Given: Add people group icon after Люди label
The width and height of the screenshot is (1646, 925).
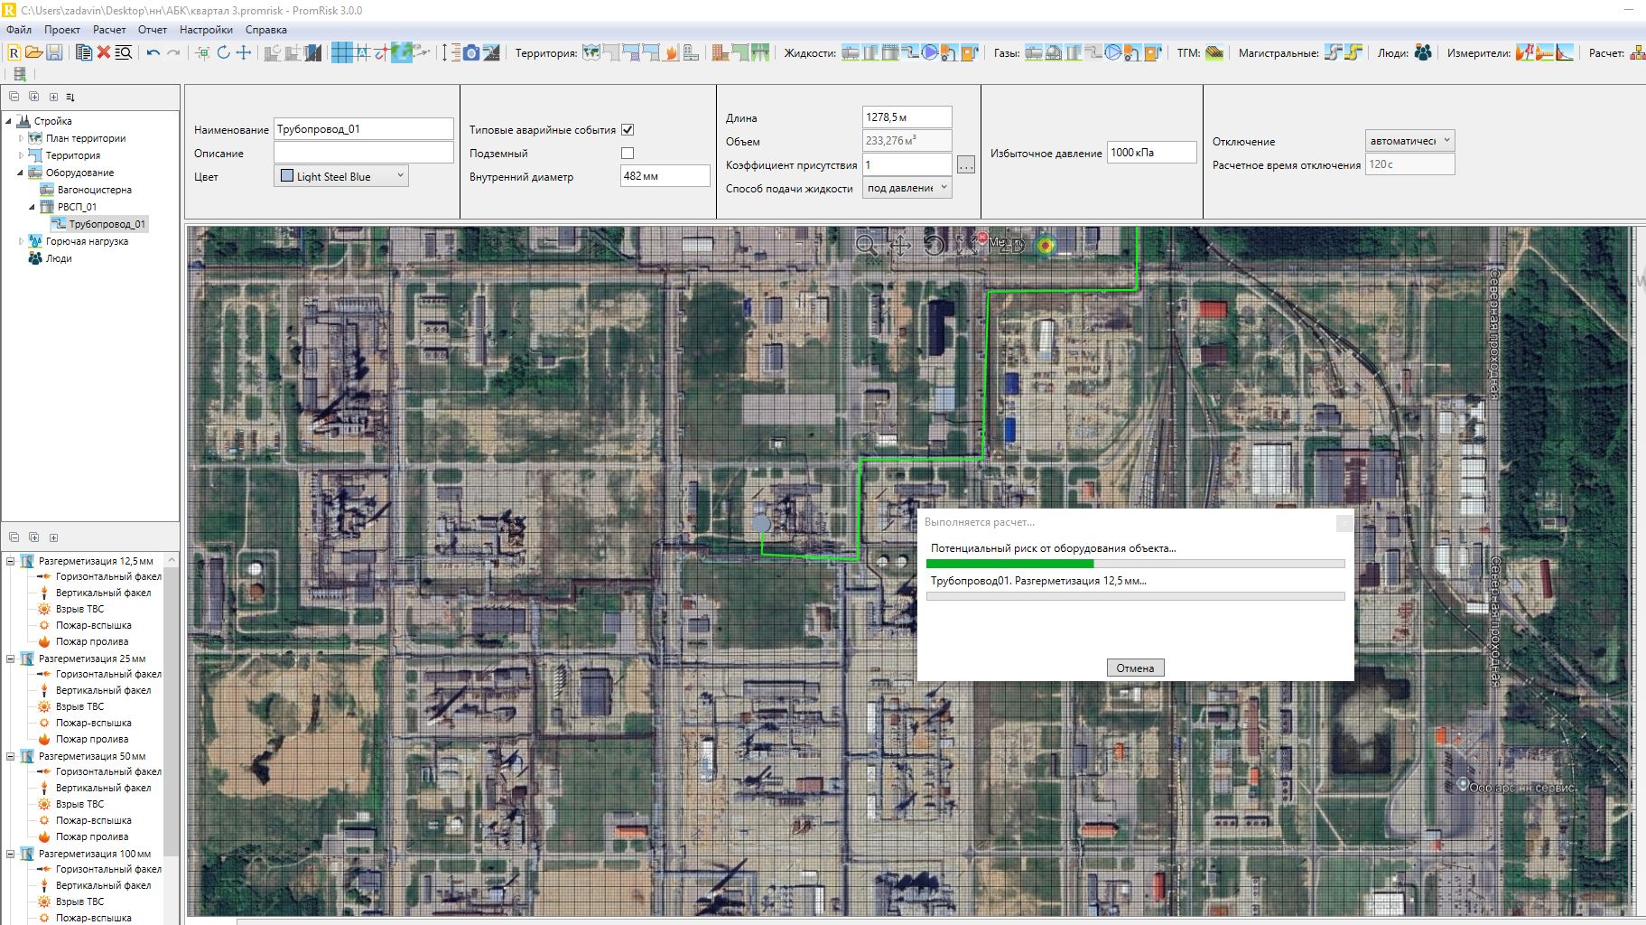Looking at the screenshot, I should [x=1423, y=52].
